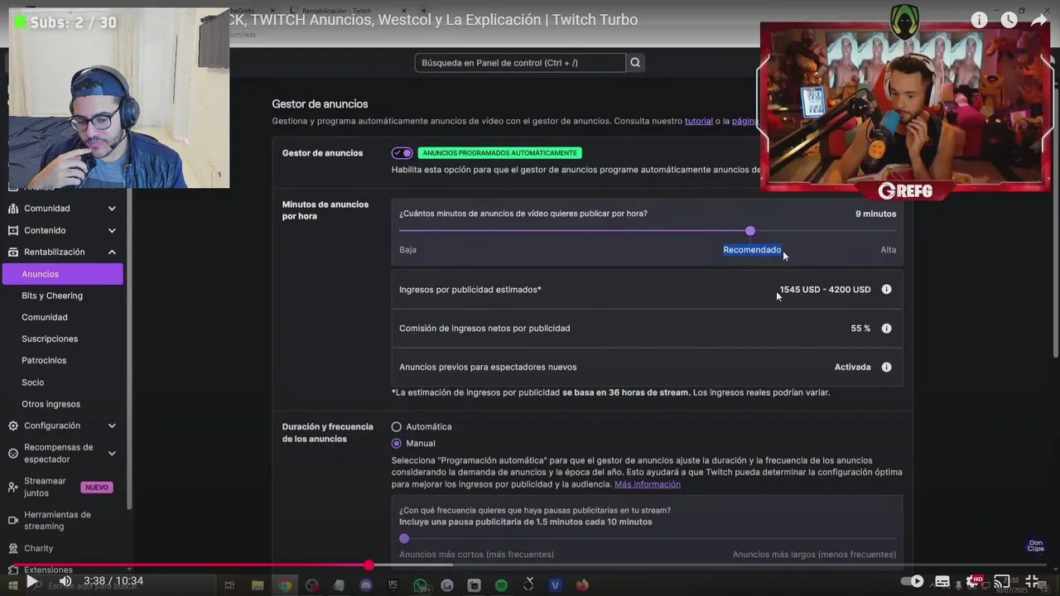Open Patrocinios page
This screenshot has width=1060, height=596.
pos(44,360)
